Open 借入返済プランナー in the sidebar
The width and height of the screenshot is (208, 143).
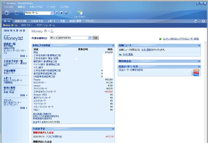point(12,103)
